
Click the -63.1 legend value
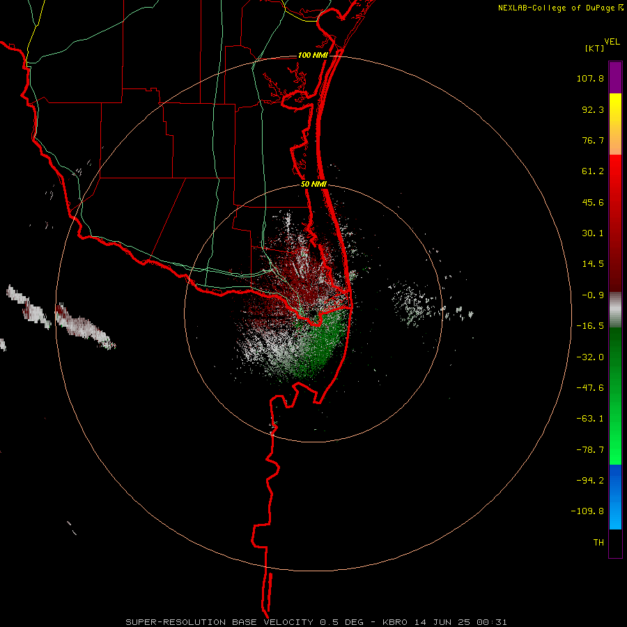click(x=590, y=419)
